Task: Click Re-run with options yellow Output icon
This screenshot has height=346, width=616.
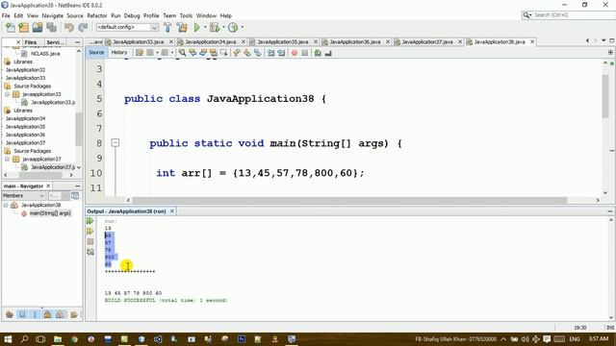Action: click(90, 231)
